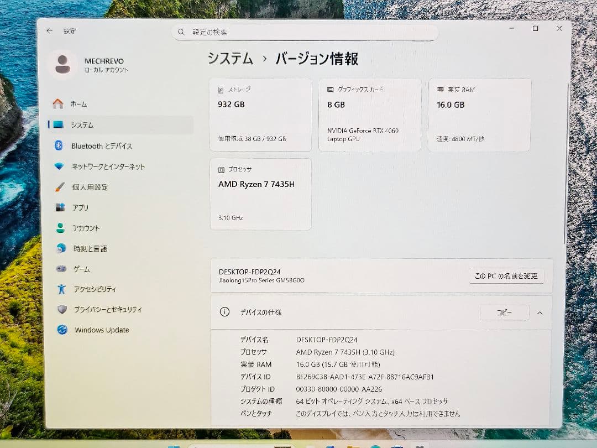Collapse the デバイスの仕様 panel

click(x=540, y=312)
